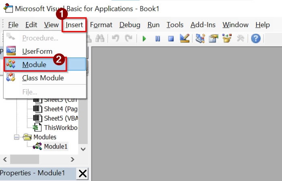Choose Class Module from Insert menu
282x181 pixels.
coord(45,78)
